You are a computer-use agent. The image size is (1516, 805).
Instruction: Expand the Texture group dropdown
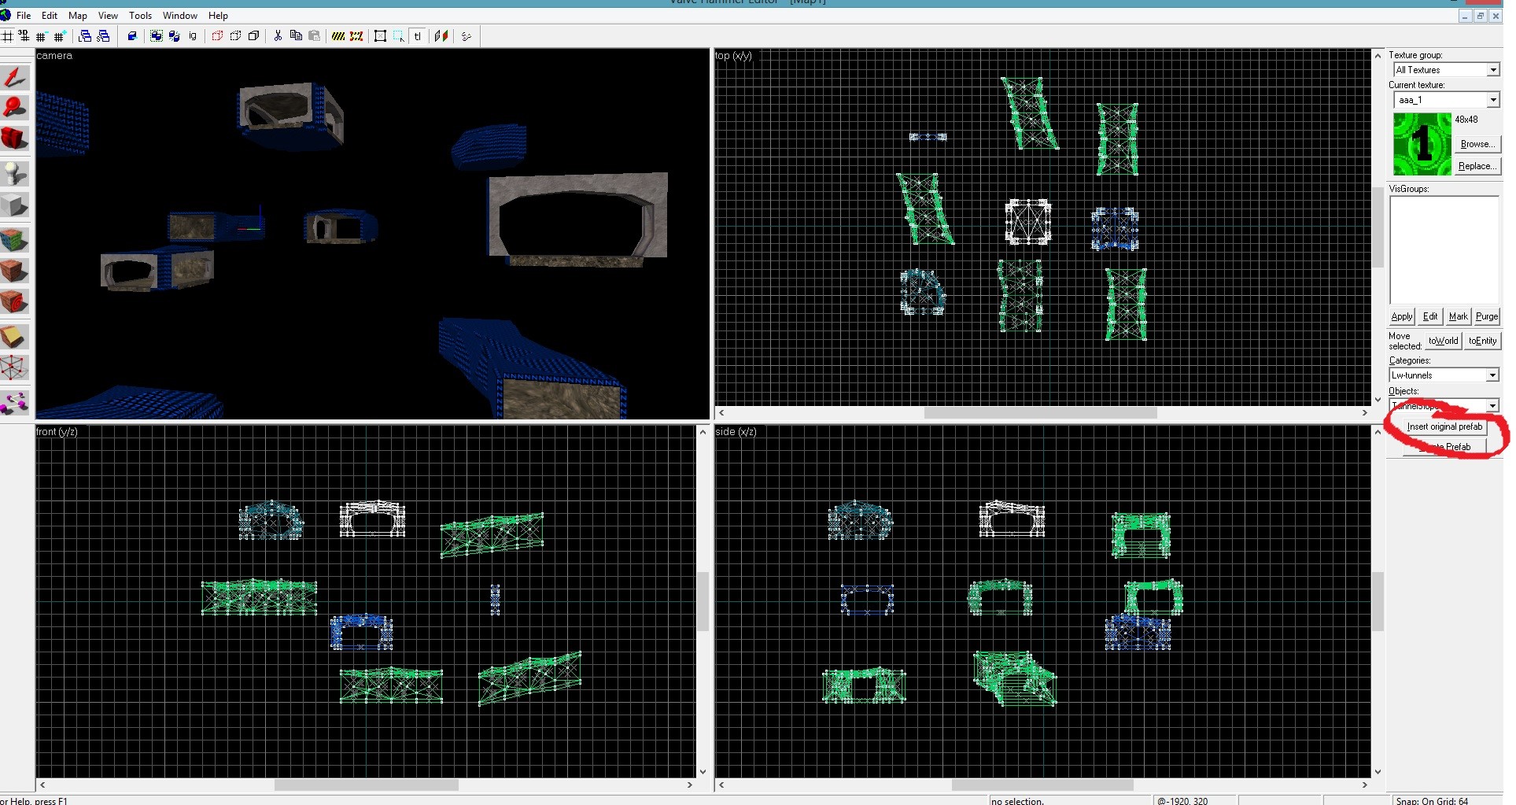coord(1492,70)
